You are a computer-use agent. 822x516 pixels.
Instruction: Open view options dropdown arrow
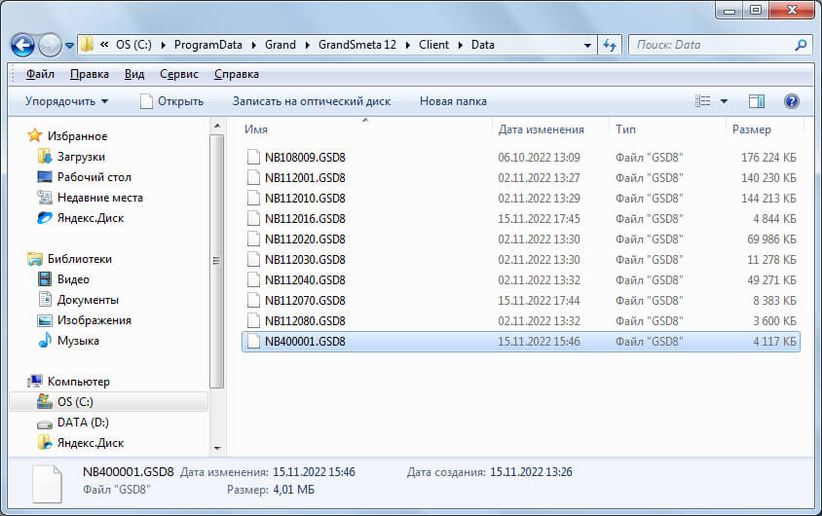tap(724, 101)
